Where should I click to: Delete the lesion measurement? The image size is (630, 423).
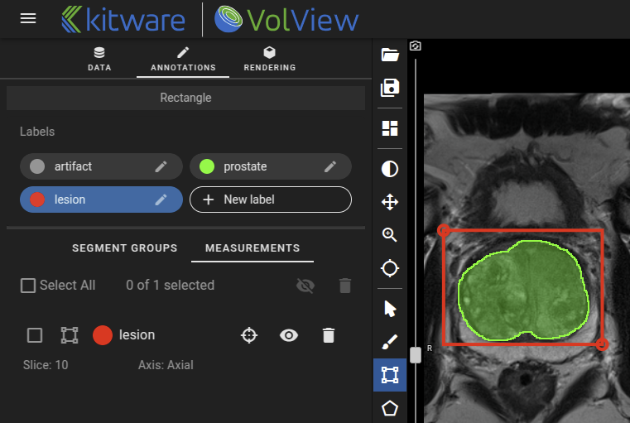pyautogui.click(x=329, y=335)
